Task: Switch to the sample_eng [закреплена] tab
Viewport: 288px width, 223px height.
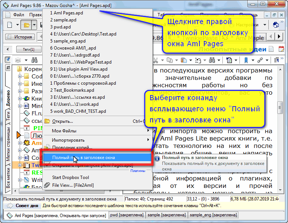Action: pyautogui.click(x=213, y=215)
